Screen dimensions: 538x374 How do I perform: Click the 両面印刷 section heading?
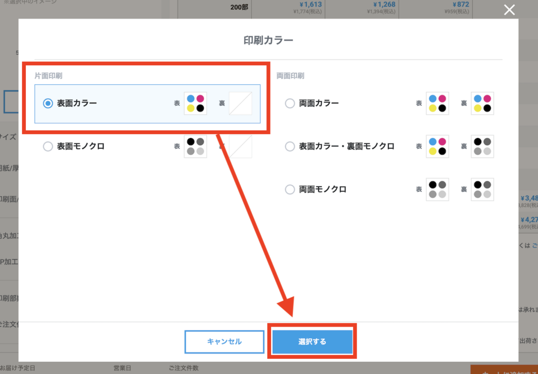[x=290, y=76]
